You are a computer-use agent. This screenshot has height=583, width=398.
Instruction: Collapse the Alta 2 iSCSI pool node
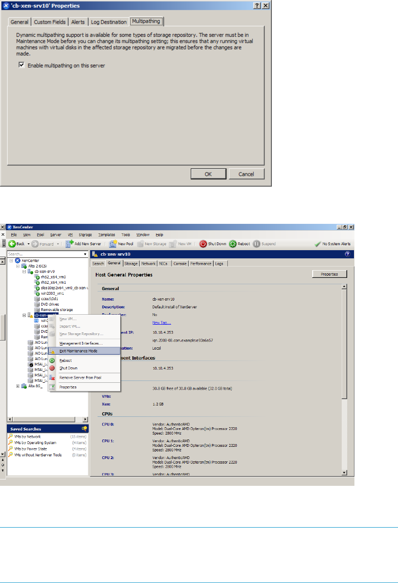(18, 266)
